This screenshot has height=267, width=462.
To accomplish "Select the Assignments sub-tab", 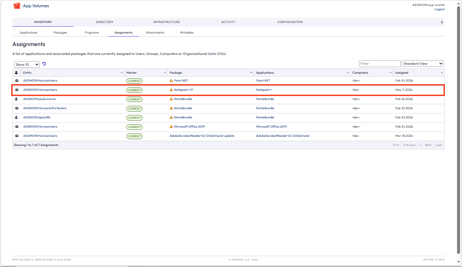I will pos(123,33).
